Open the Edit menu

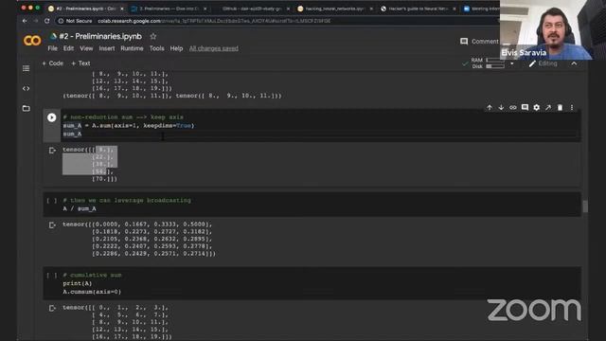(68, 48)
